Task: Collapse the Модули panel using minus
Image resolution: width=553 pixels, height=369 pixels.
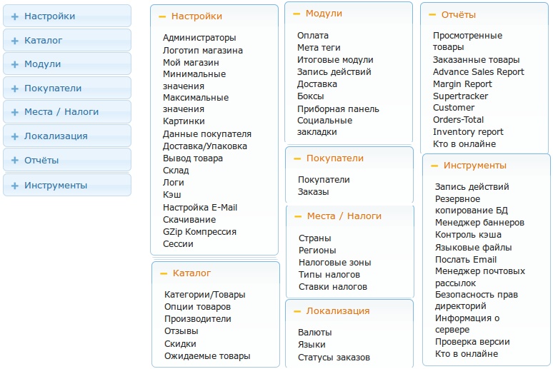Action: pos(297,14)
